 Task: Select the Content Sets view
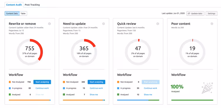pos(12,14)
